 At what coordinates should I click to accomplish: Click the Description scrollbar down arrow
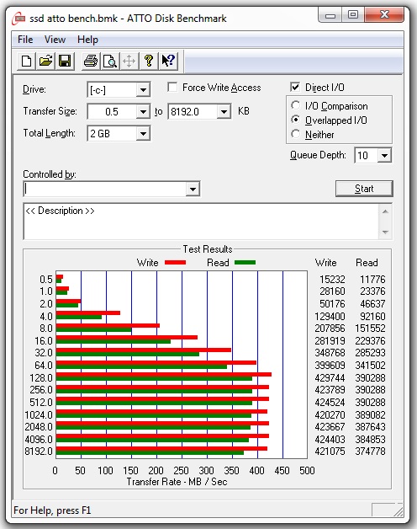click(385, 232)
